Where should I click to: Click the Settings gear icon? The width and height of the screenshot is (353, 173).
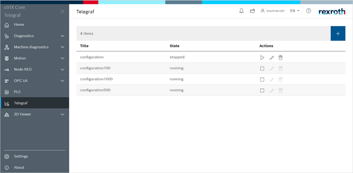point(7,157)
